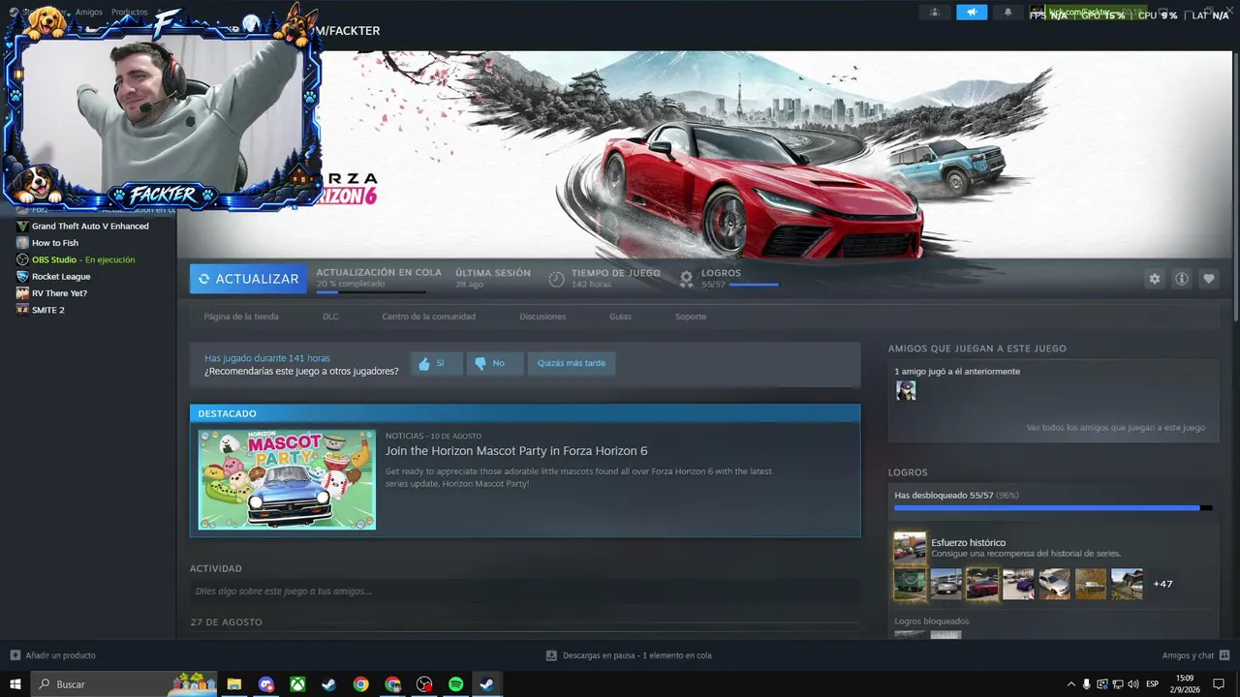Recommend the game with Sí thumbs up
This screenshot has width=1240, height=697.
click(x=436, y=364)
